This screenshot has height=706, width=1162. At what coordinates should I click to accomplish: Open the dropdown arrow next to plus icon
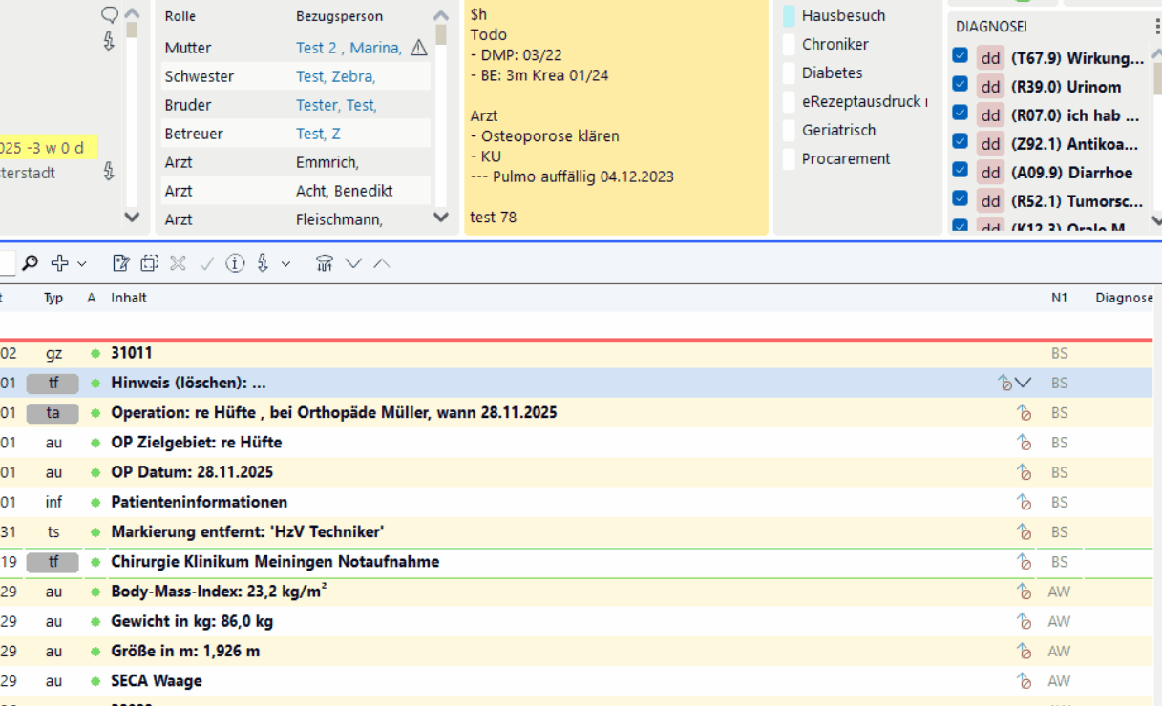[82, 264]
